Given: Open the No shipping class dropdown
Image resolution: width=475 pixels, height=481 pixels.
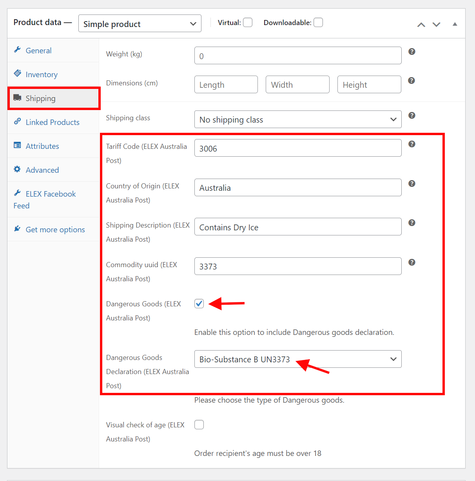Looking at the screenshot, I should (298, 119).
